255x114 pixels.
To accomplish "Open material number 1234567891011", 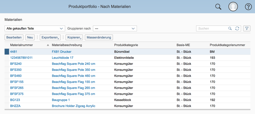I will click(x=21, y=58).
